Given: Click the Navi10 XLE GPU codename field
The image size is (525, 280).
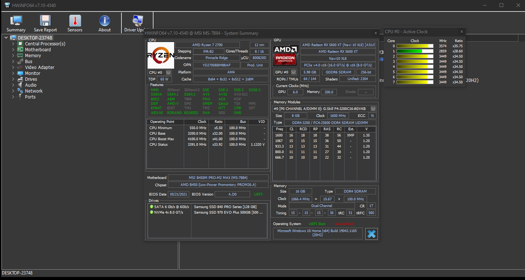Looking at the screenshot, I should (338, 58).
